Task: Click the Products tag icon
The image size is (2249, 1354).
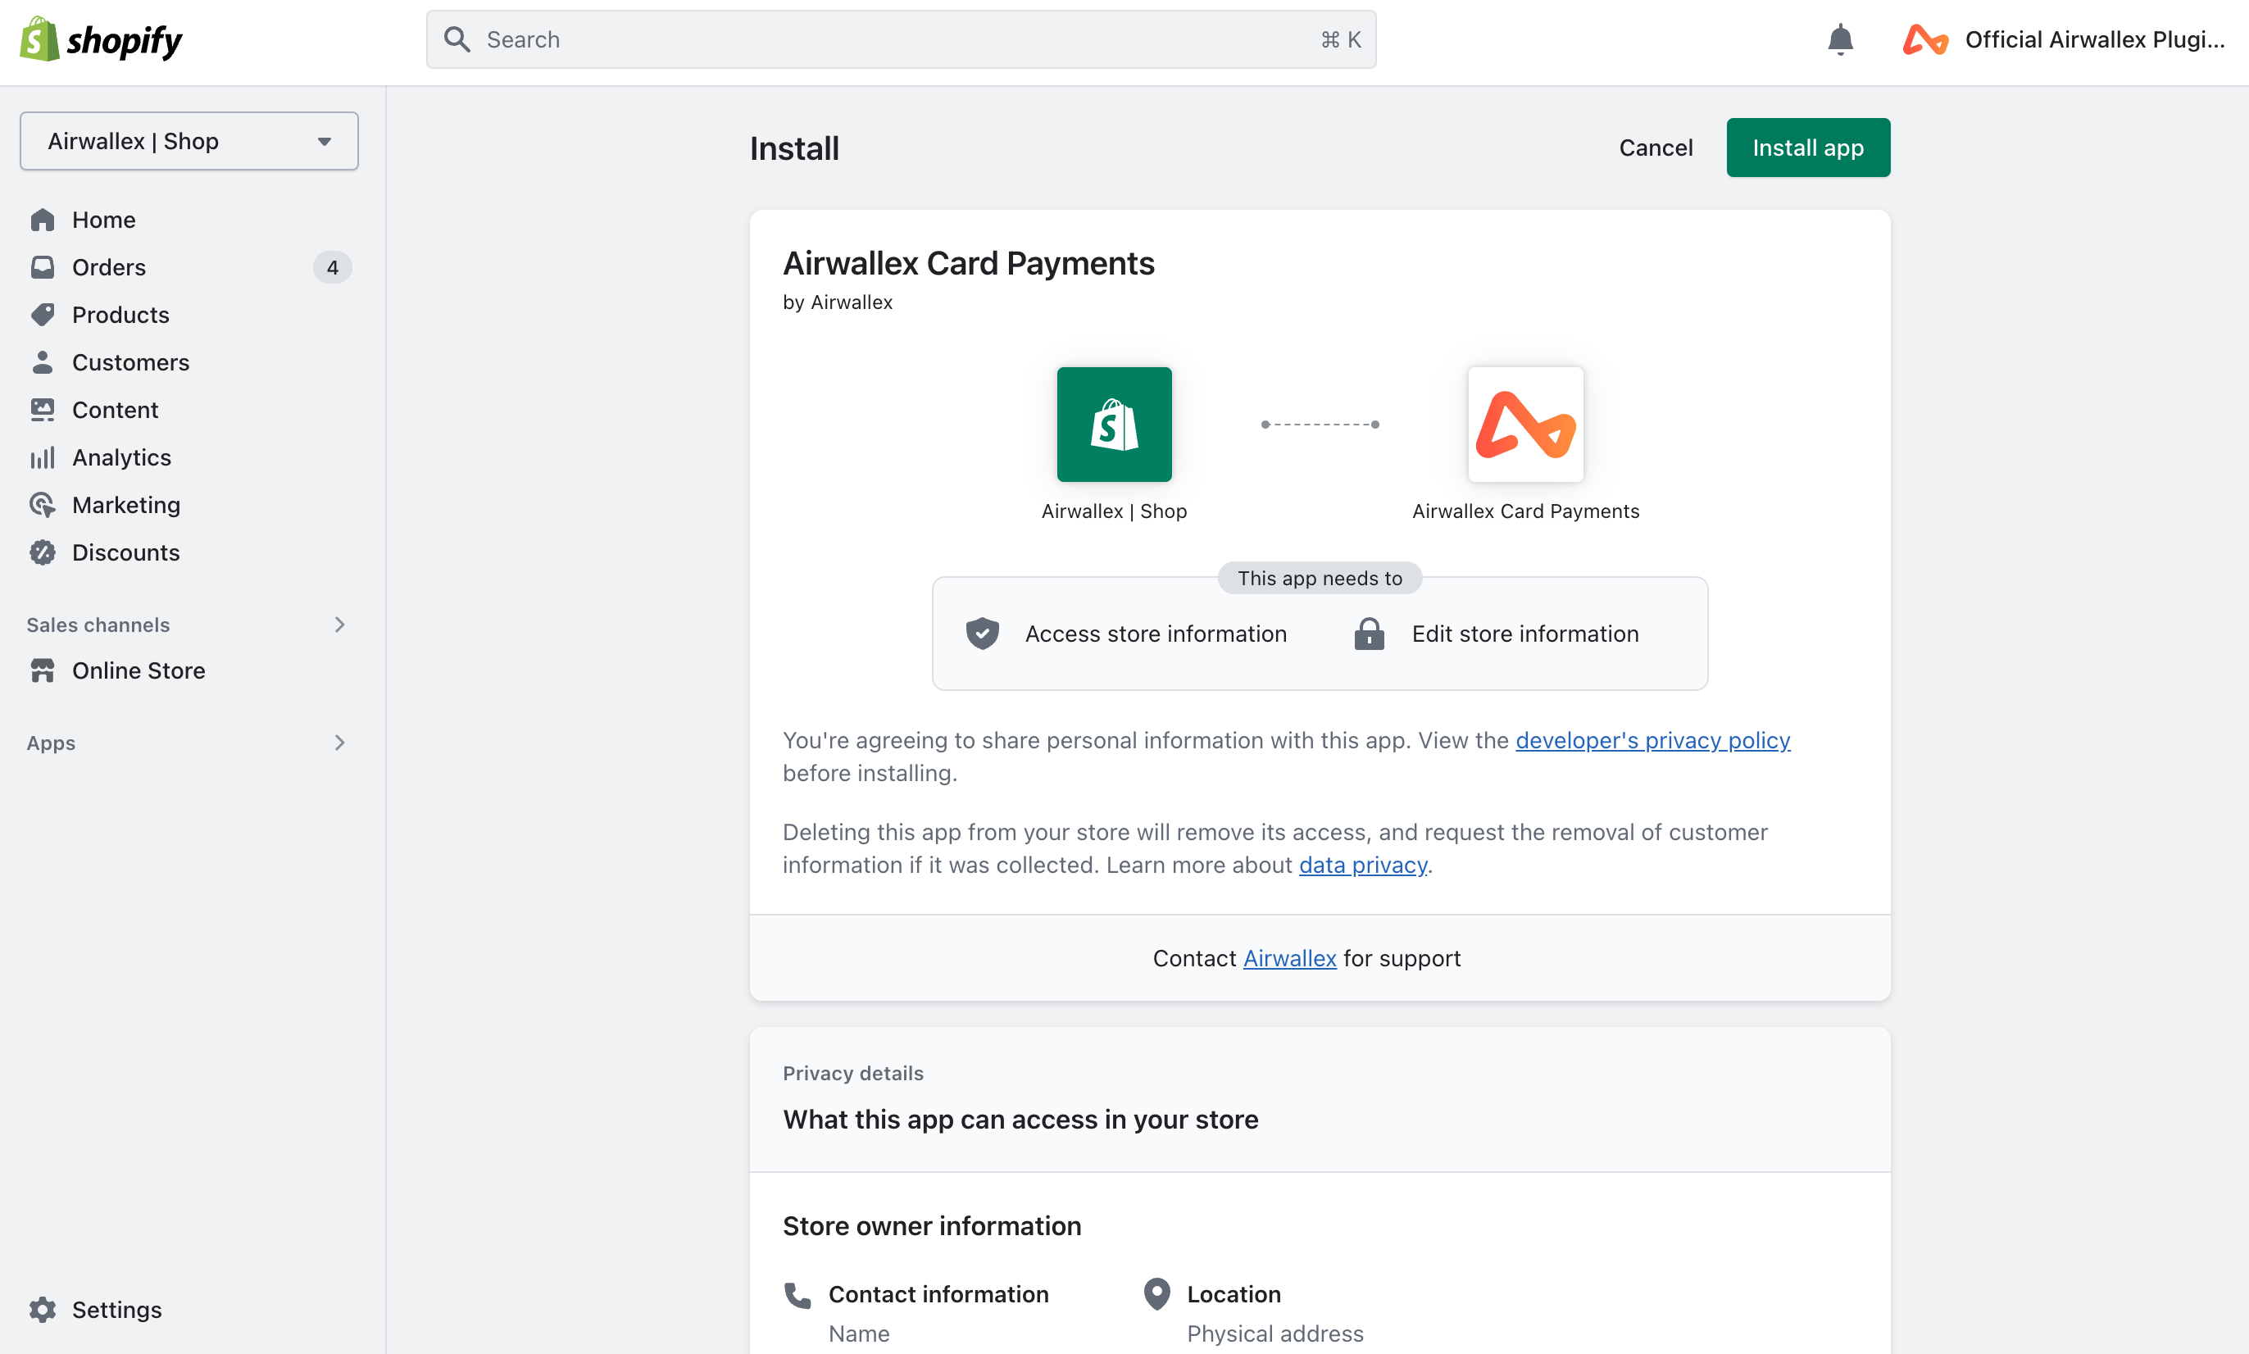Action: pyautogui.click(x=42, y=315)
